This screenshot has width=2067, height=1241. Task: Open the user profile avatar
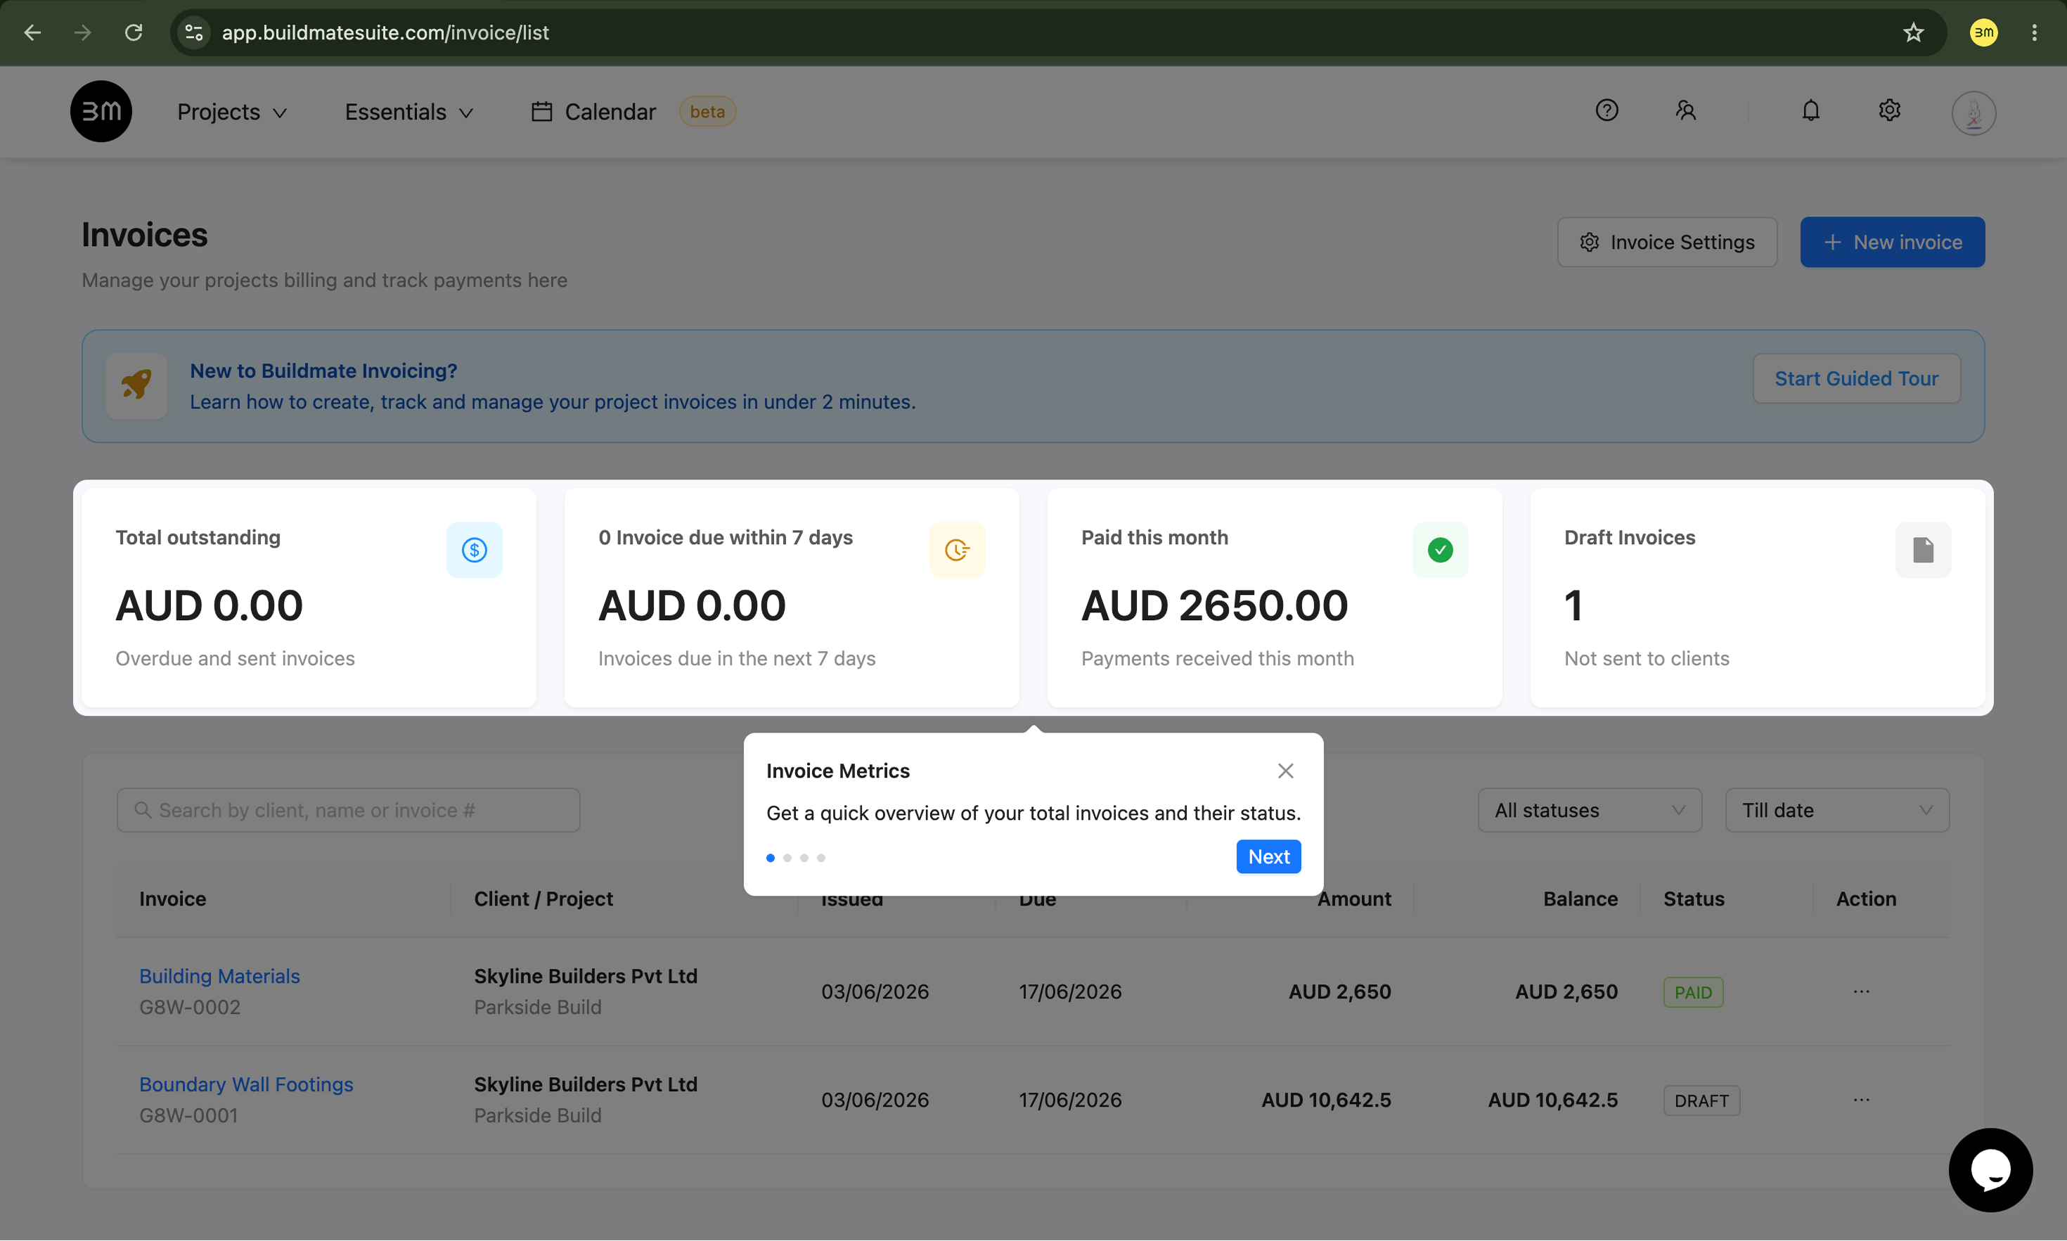pyautogui.click(x=1973, y=113)
